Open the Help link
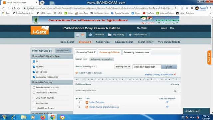This screenshot has width=213, height=120. coord(172,28)
